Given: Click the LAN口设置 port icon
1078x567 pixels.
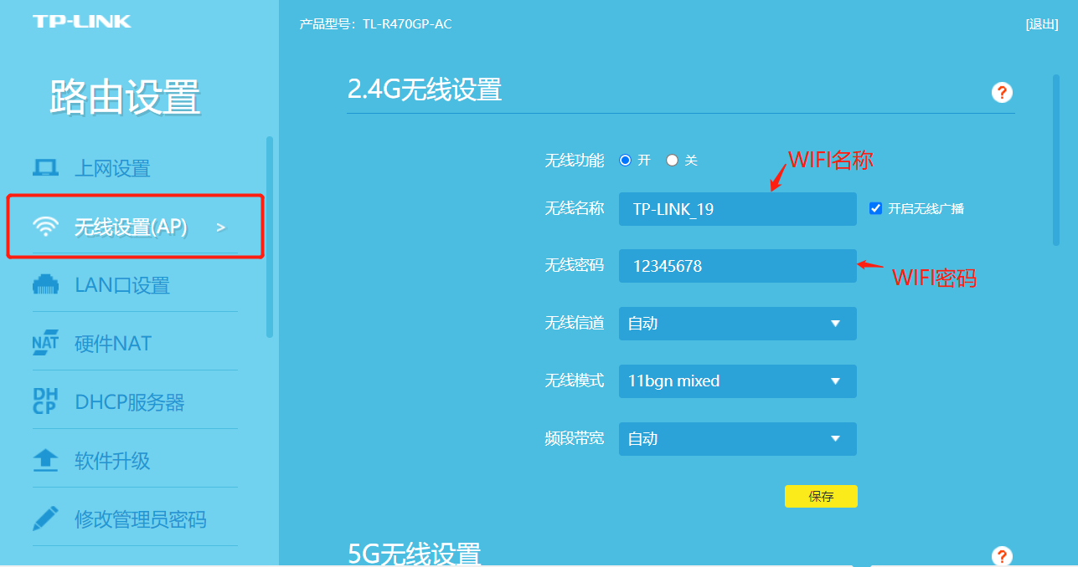Looking at the screenshot, I should (x=45, y=285).
